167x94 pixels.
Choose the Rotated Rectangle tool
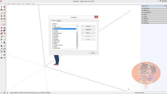click(4, 16)
